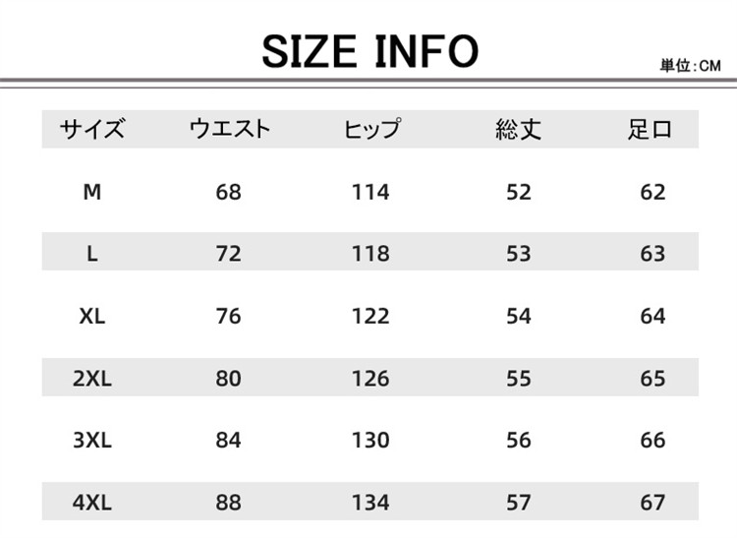Select the 足口 column header
Image resolution: width=737 pixels, height=538 pixels.
(x=652, y=129)
